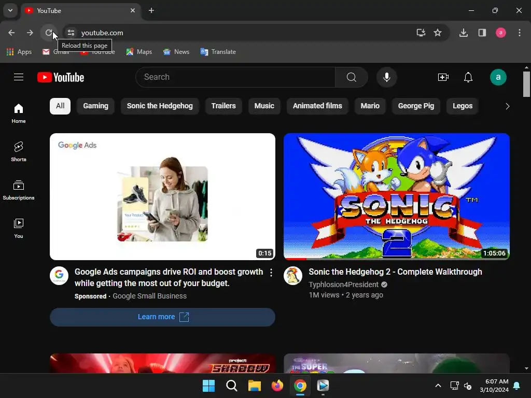
Task: Open the News bookmark
Action: coord(176,52)
